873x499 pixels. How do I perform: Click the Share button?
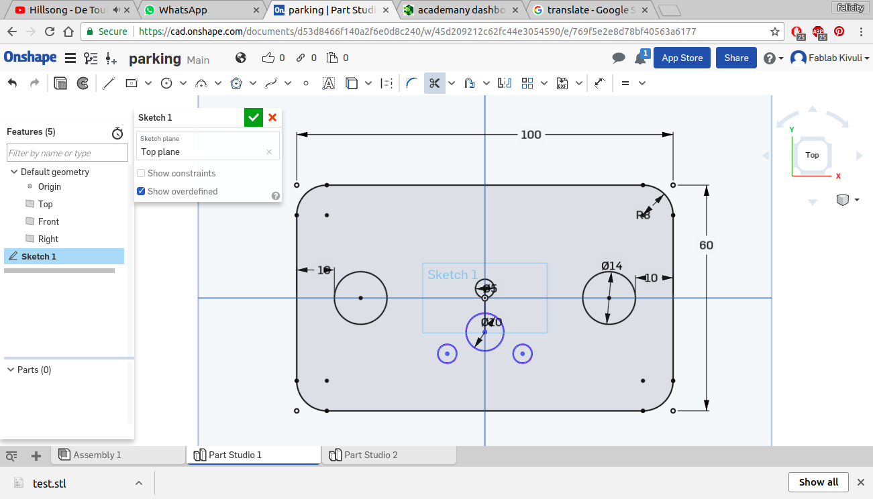click(736, 58)
